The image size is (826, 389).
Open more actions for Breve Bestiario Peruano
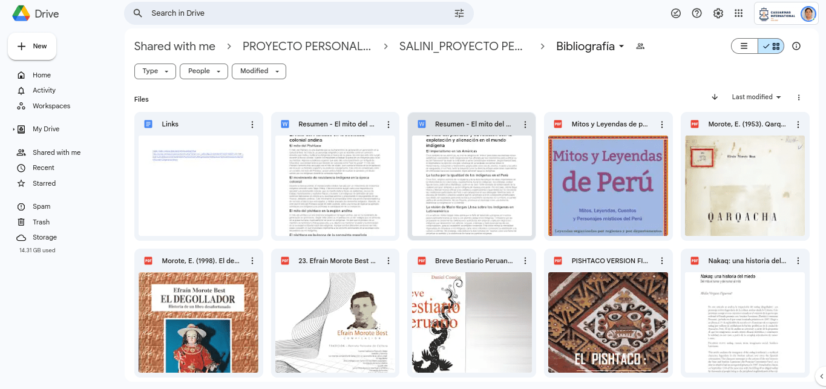[525, 261]
